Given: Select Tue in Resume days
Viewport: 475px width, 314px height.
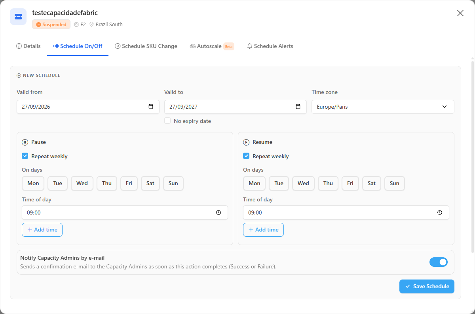Looking at the screenshot, I should click(x=279, y=183).
